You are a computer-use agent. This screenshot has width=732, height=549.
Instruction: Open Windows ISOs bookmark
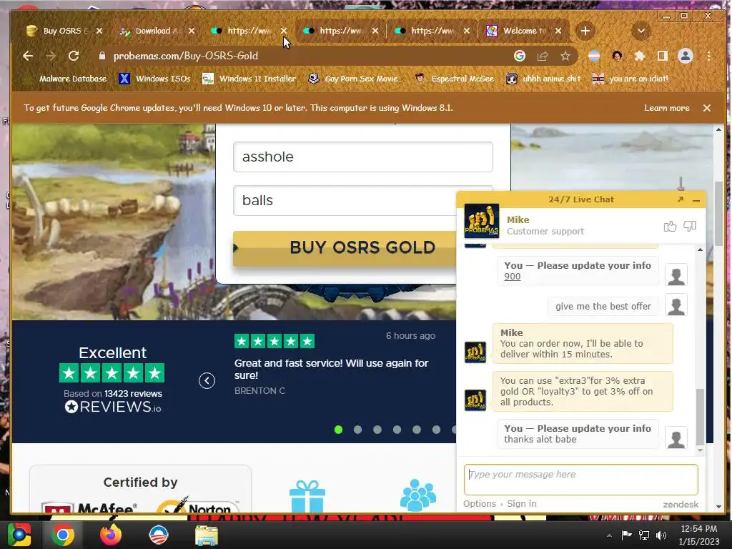click(155, 79)
